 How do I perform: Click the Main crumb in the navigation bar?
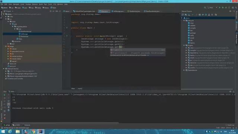pyautogui.click(x=53, y=7)
